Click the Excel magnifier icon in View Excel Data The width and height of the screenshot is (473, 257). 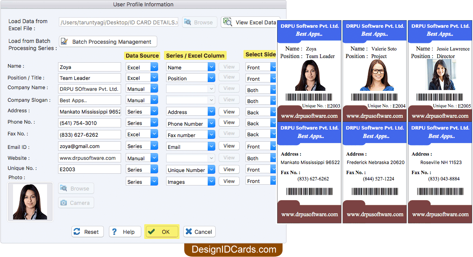coord(227,22)
